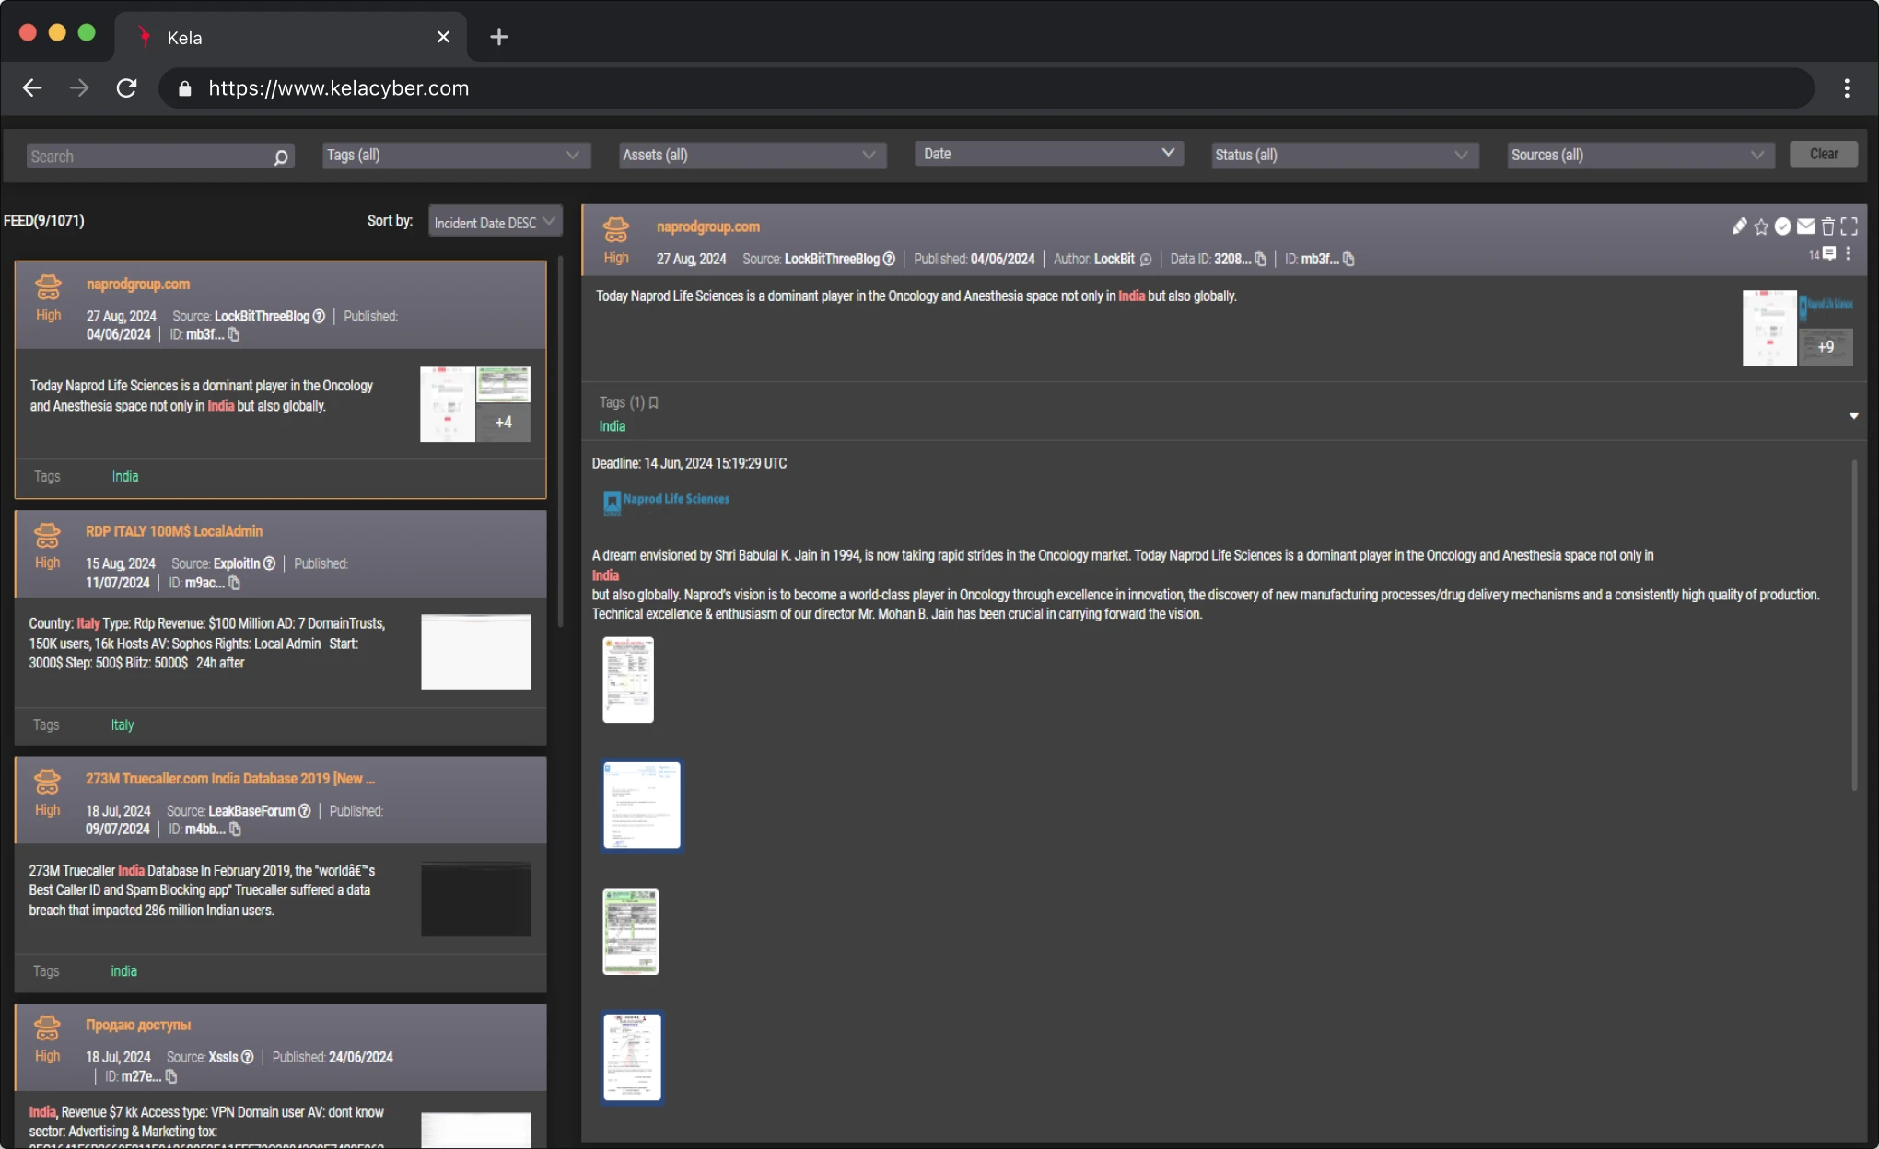This screenshot has width=1879, height=1149.
Task: Delete the incident with trash icon
Action: (1828, 226)
